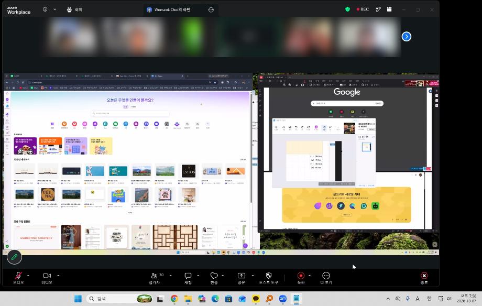482x306 pixels.
Task: Open the 채팅 chat panel
Action: 188,278
